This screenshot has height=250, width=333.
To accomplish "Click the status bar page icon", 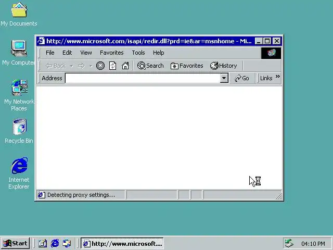I will [42, 195].
